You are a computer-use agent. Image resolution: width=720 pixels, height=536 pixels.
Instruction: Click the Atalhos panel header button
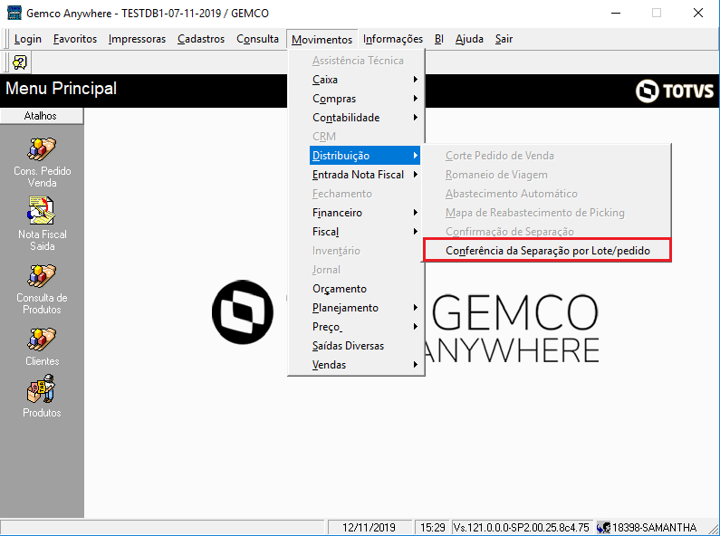point(42,116)
